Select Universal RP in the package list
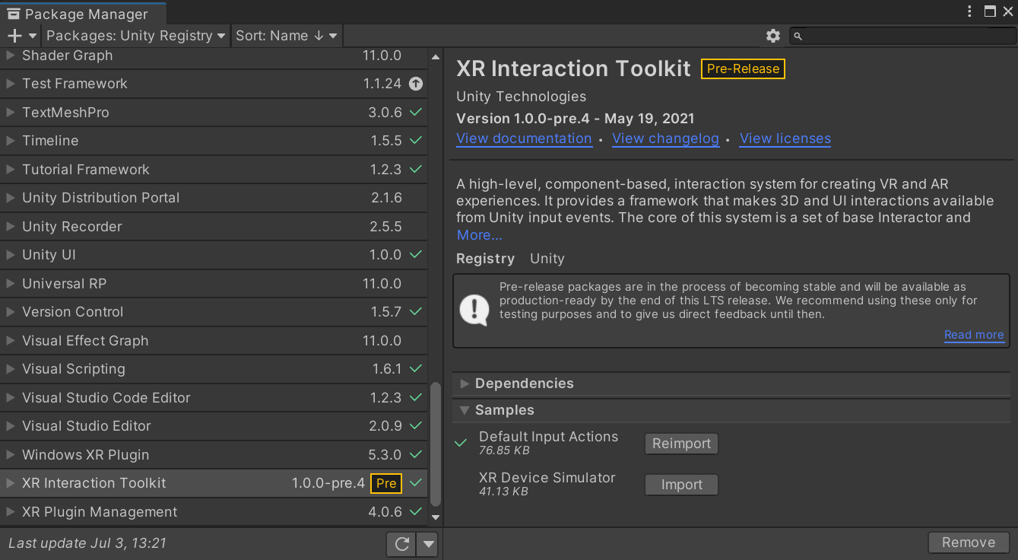This screenshot has height=560, width=1018. pos(64,284)
